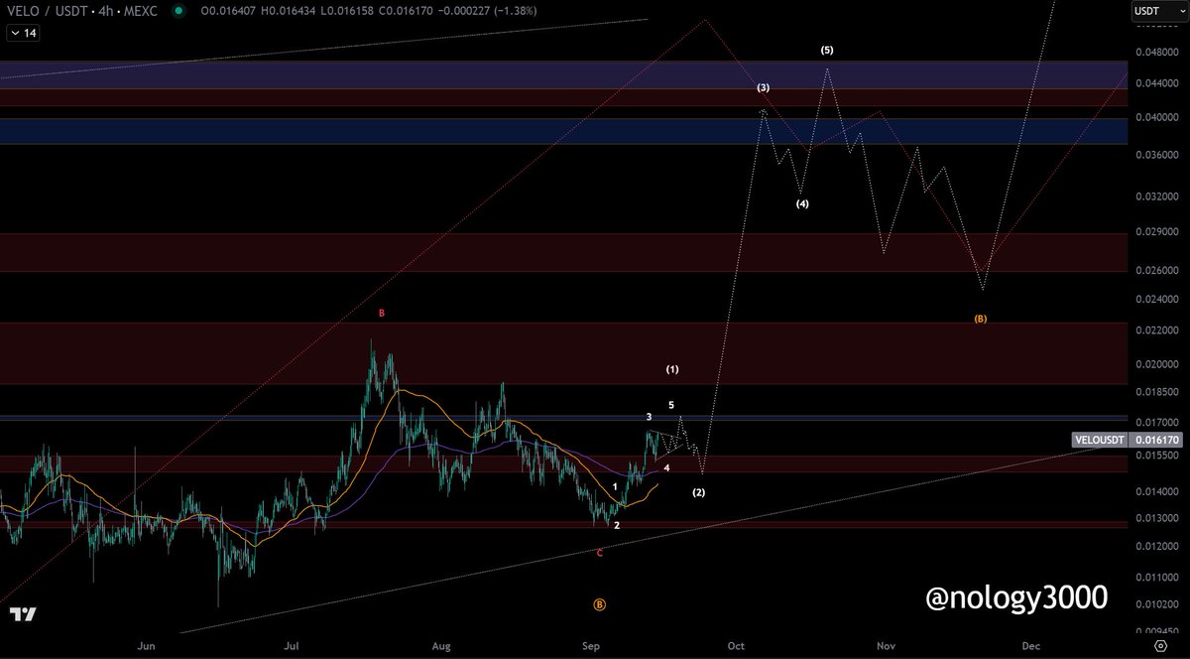This screenshot has width=1190, height=659.
Task: Select the red B label above July peak
Action: 381,313
